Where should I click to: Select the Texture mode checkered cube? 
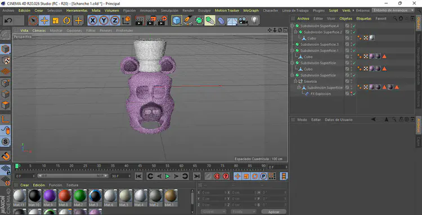click(x=6, y=61)
